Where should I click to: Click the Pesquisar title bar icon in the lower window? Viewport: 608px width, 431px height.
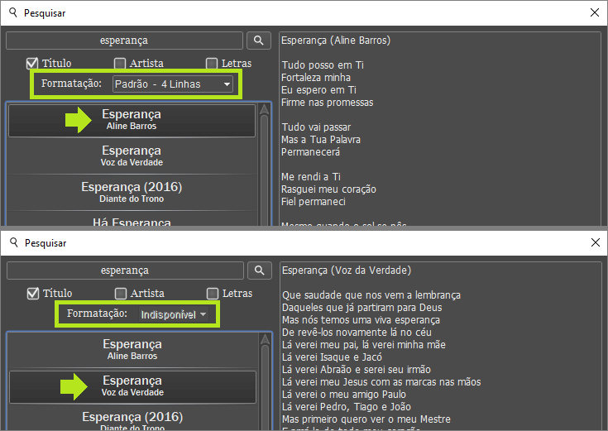click(12, 242)
